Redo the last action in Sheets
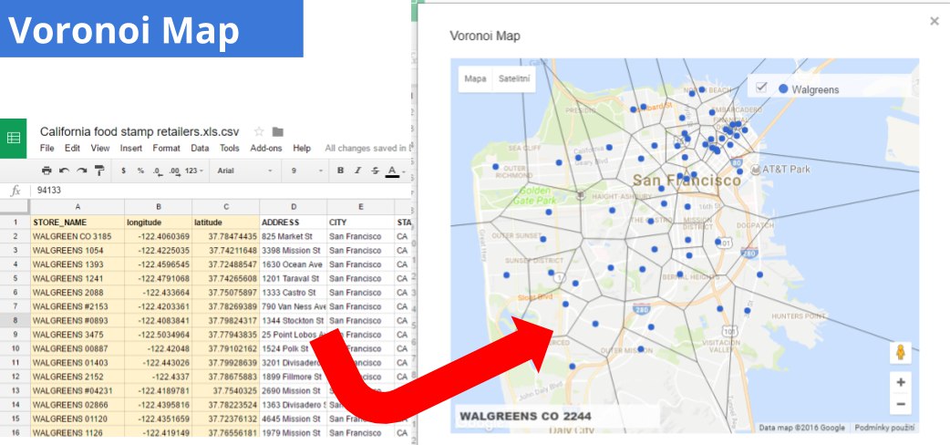 (81, 171)
